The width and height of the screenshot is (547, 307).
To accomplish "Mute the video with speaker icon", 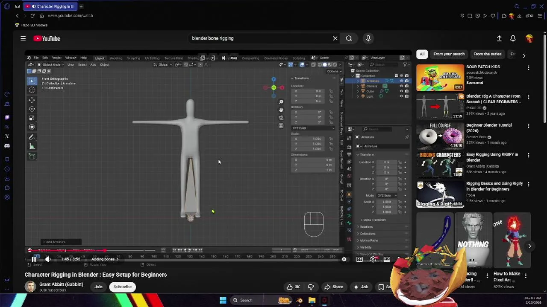I will 48,259.
